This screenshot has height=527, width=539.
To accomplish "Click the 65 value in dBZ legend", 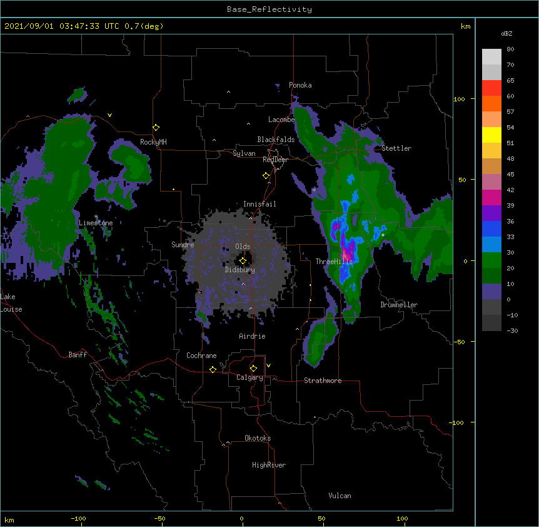I will click(x=510, y=81).
